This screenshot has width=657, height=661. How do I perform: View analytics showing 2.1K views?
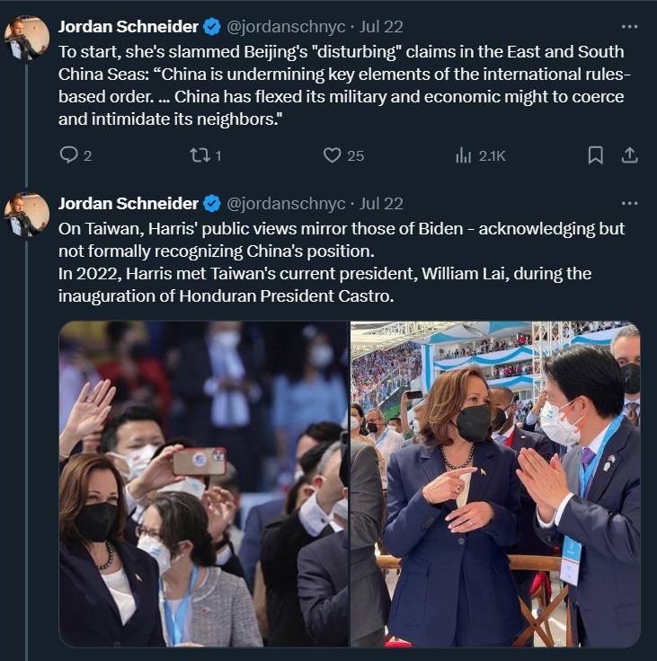click(464, 155)
